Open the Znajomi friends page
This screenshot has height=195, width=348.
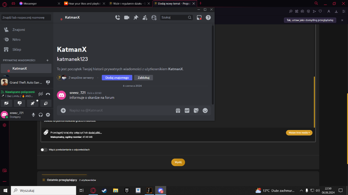[x=26, y=29]
